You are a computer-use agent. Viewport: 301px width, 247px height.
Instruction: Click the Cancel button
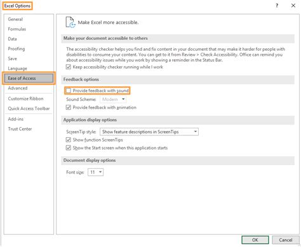point(285,240)
